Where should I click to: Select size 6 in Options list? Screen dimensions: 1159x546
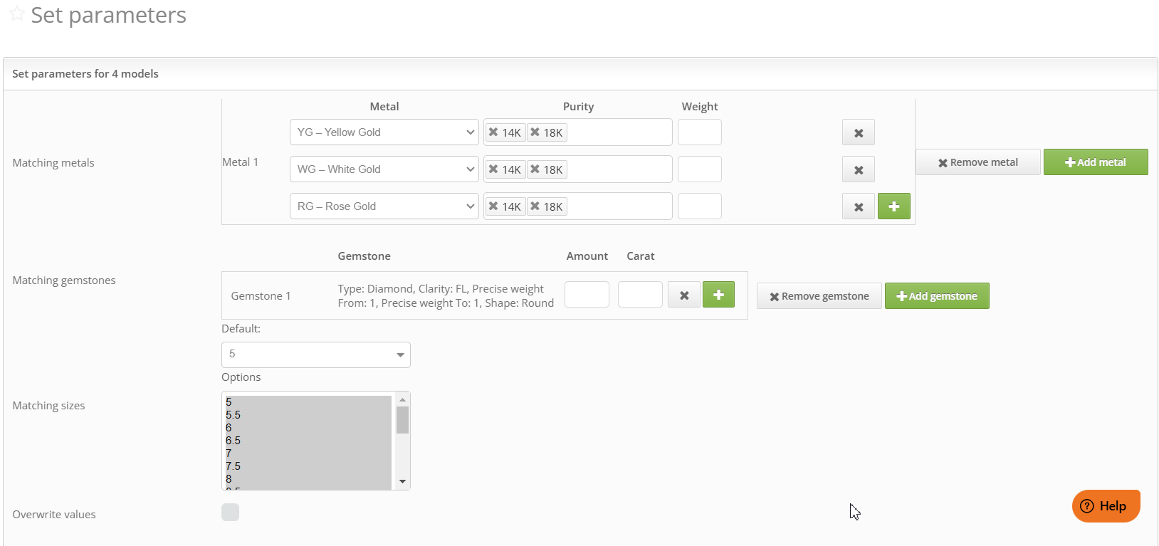[308, 428]
